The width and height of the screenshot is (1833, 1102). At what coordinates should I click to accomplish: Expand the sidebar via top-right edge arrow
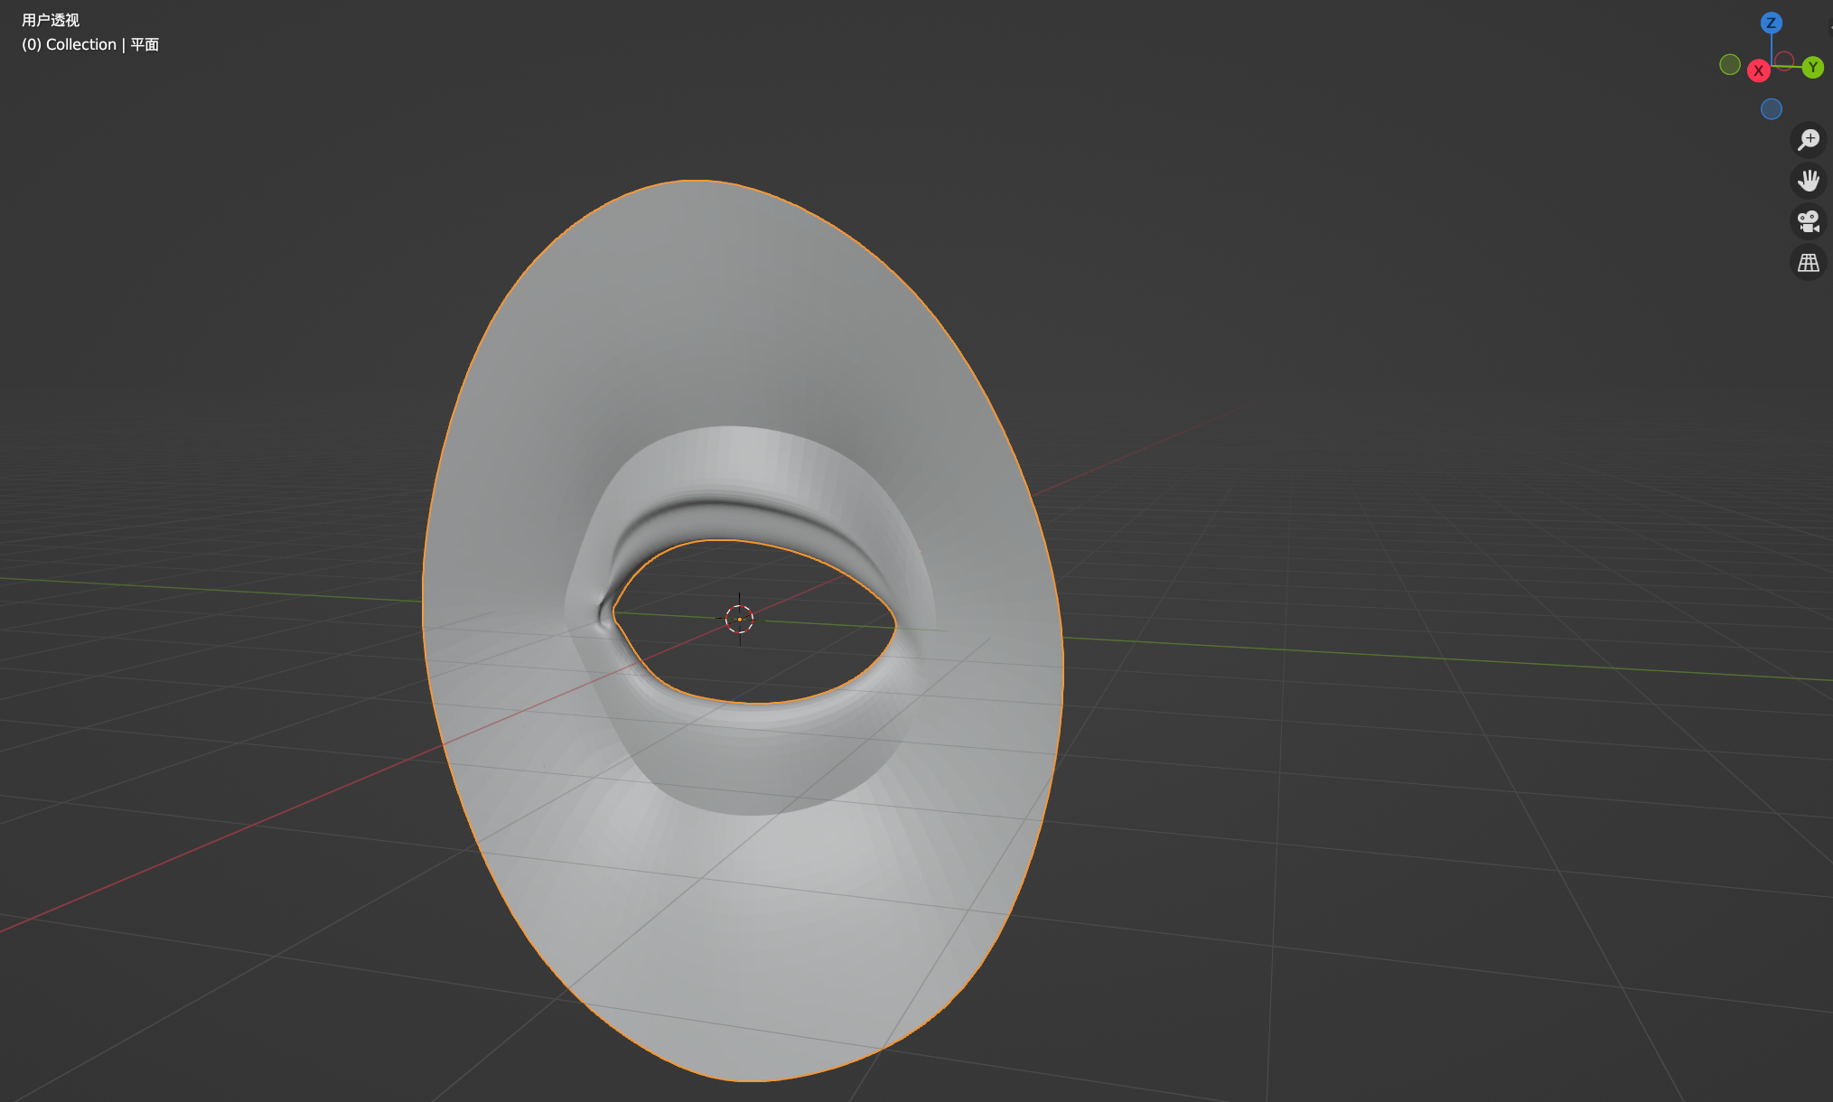click(1829, 25)
